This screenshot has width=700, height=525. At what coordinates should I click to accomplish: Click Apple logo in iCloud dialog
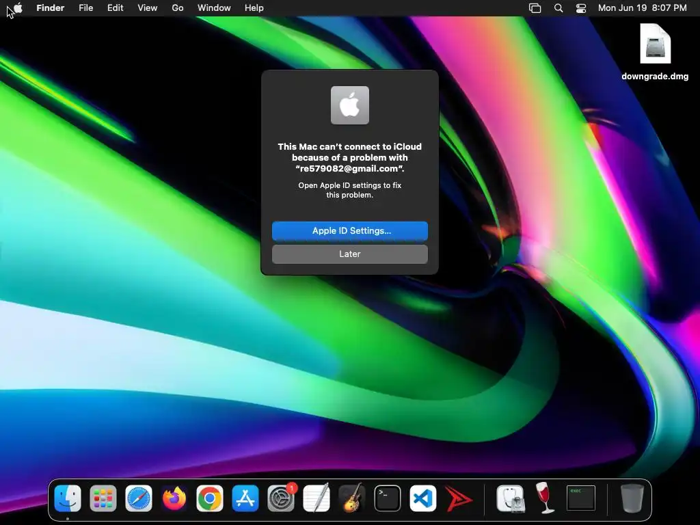click(x=350, y=105)
